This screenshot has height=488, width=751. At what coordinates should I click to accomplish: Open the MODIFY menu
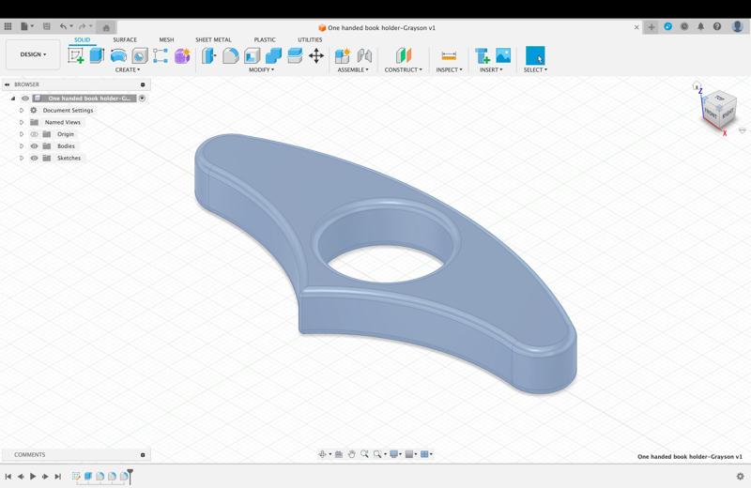coord(261,69)
